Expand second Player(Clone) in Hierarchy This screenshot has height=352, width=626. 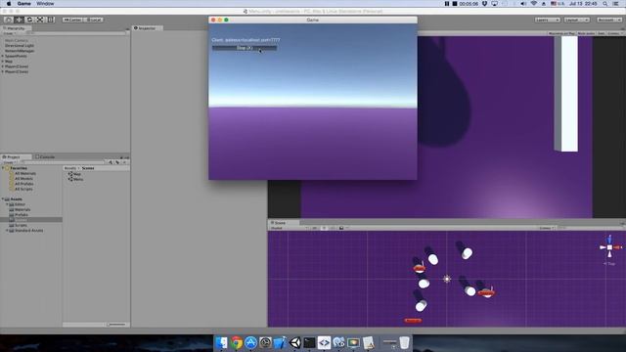pos(2,71)
